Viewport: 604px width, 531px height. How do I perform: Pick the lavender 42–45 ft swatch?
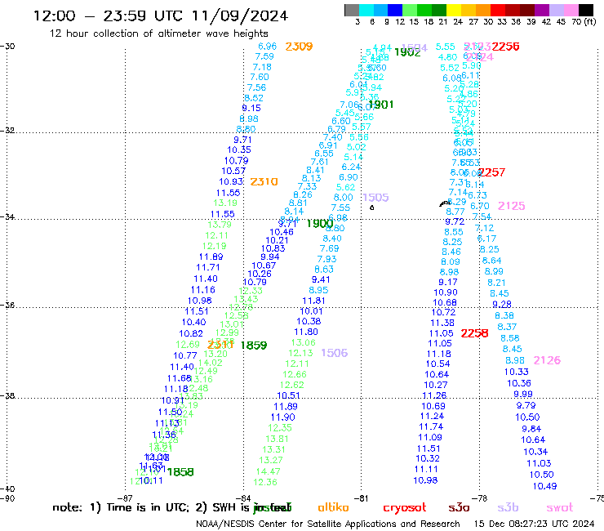[556, 10]
